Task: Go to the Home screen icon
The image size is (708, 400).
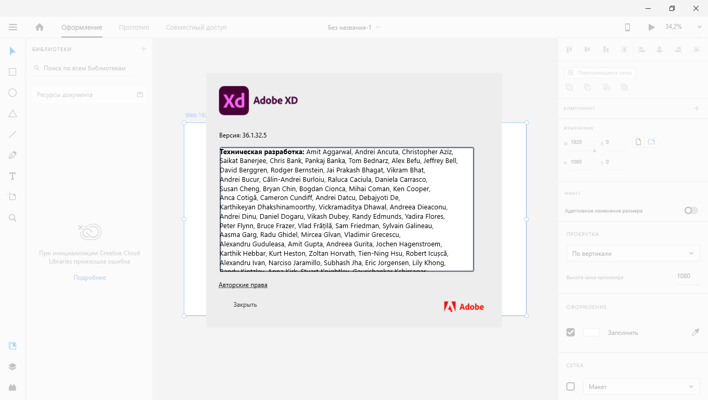Action: click(x=40, y=27)
